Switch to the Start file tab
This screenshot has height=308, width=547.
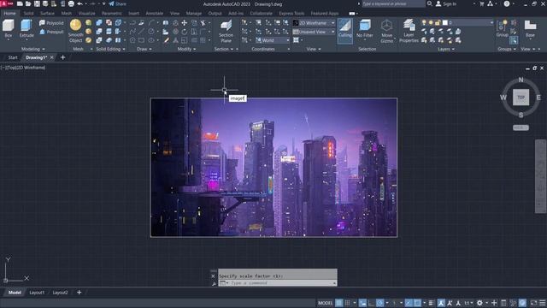coord(13,57)
